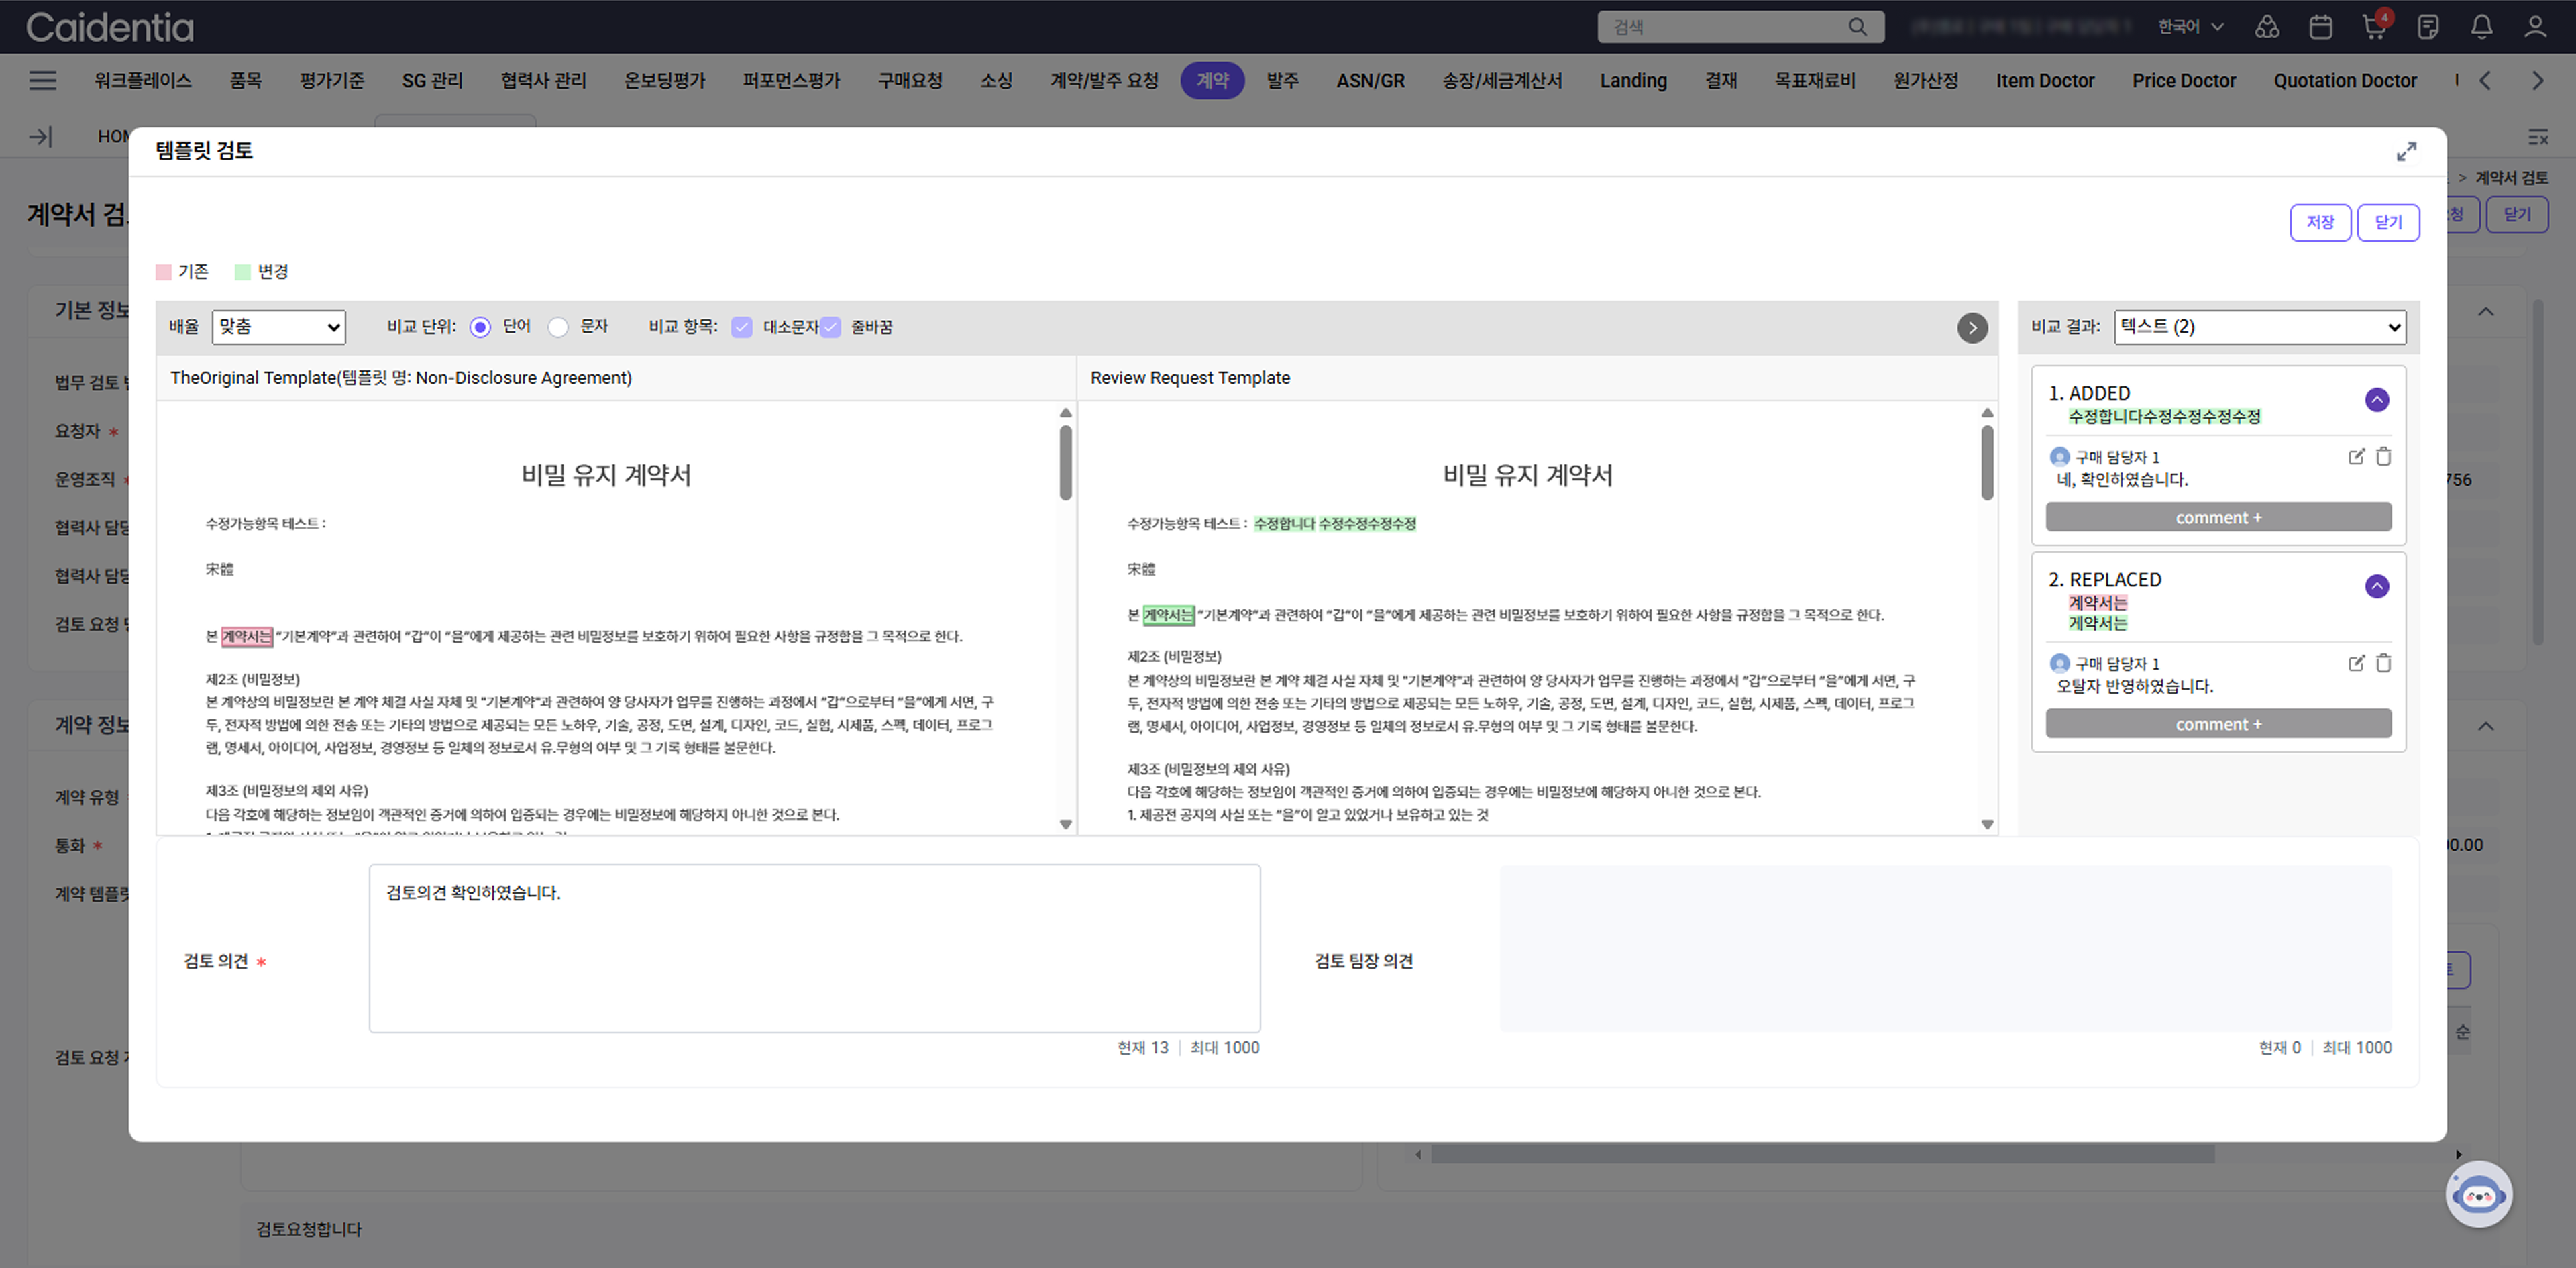Click the arrow to collapse comparison panel
This screenshot has height=1268, width=2576.
click(1972, 328)
